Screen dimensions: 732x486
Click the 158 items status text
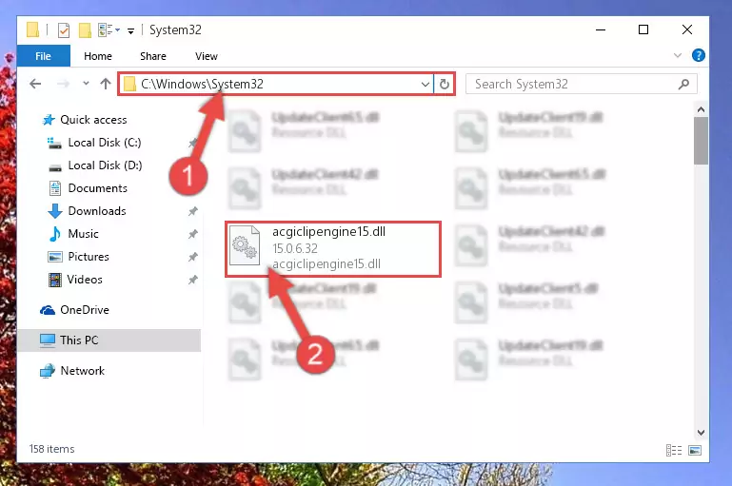[51, 449]
